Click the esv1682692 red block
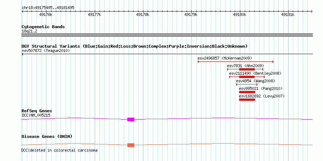The width and height of the screenshot is (323, 161). 247,100
